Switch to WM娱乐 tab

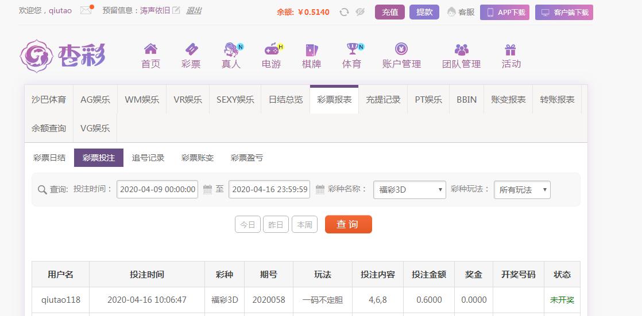coord(142,99)
